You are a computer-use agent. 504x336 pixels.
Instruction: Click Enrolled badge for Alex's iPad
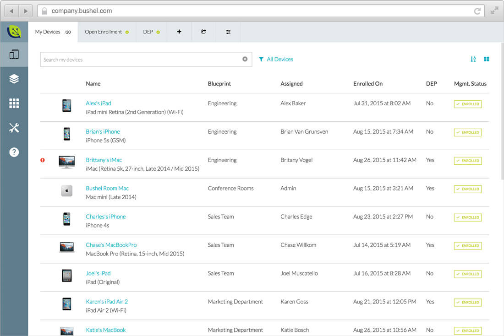click(x=468, y=104)
